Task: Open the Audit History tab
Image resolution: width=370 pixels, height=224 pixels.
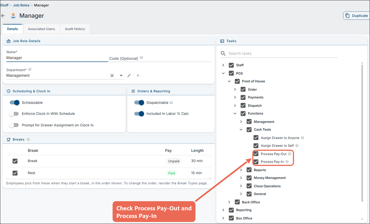Action: click(x=75, y=29)
